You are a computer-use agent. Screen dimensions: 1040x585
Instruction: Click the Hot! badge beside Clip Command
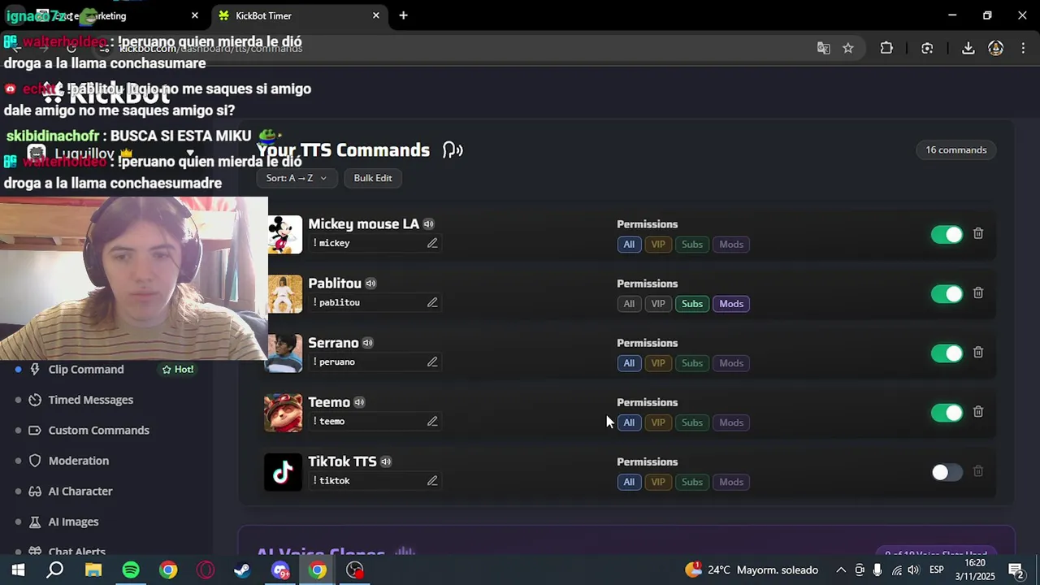(x=178, y=370)
